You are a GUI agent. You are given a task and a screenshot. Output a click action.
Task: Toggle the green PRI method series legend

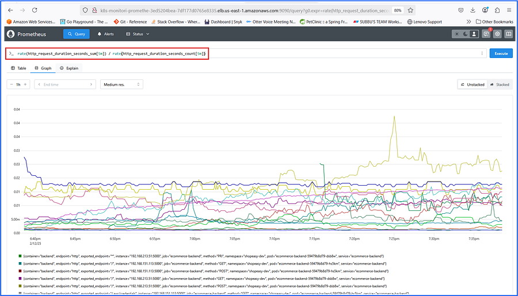pos(202,256)
